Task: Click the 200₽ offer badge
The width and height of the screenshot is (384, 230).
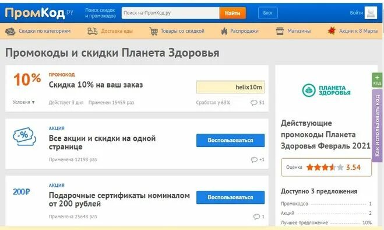Action: 22,191
